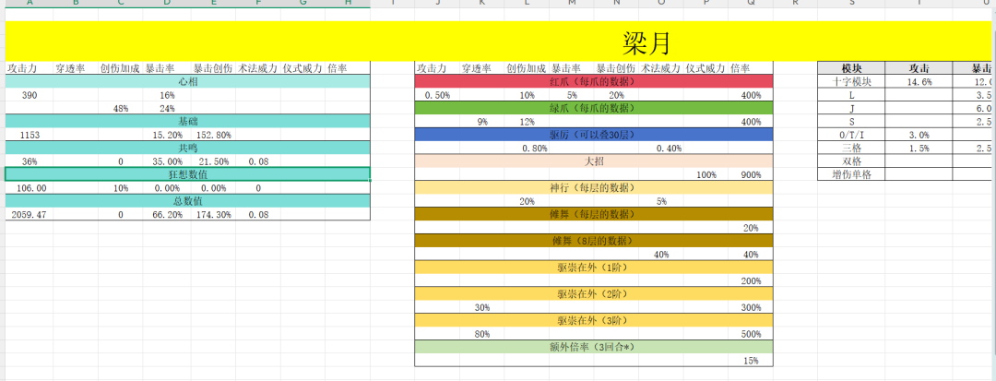
Task: Select the teal 总数值 section header
Action: click(187, 201)
